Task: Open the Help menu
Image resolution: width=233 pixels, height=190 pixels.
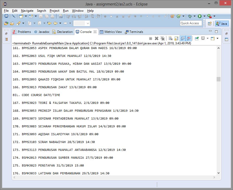Action: click(90, 11)
